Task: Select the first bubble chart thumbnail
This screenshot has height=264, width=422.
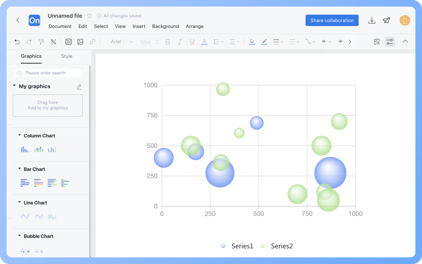Action: 25,250
